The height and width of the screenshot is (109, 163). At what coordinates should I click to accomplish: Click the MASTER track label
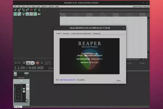point(21,78)
